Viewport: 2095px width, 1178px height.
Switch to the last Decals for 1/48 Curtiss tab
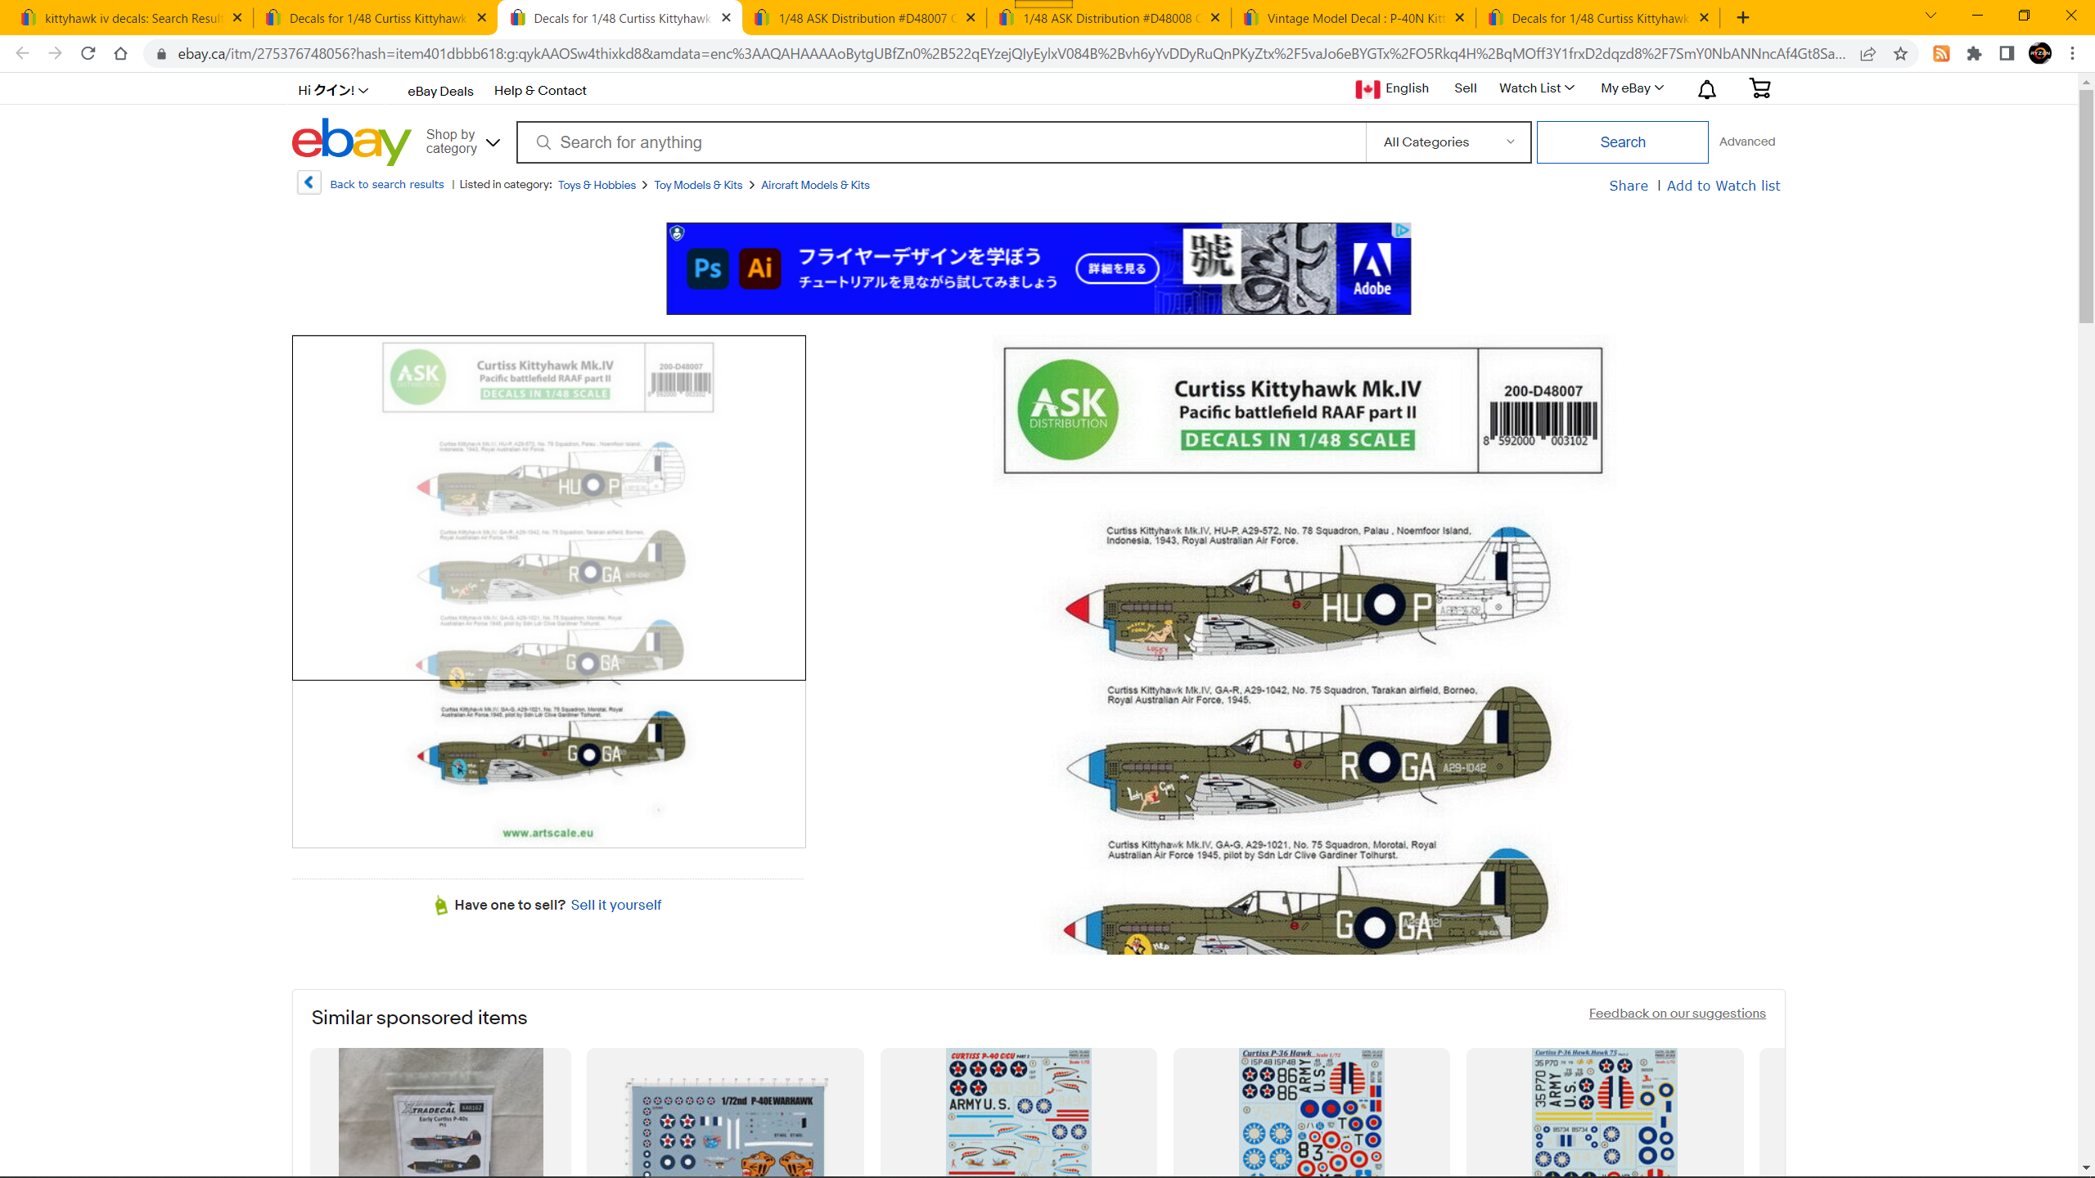1598,17
